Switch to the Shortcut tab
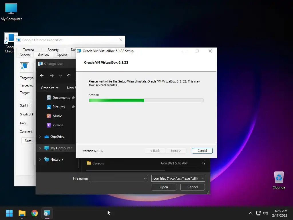The width and height of the screenshot is (293, 220). pyautogui.click(x=43, y=54)
